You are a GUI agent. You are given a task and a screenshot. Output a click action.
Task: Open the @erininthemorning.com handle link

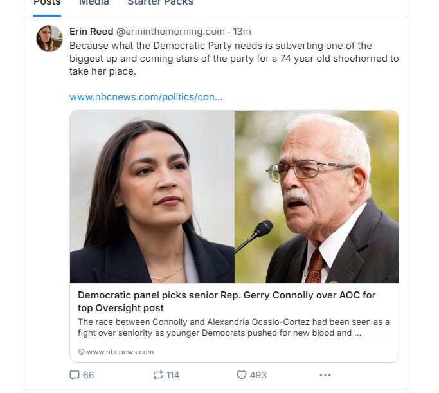(170, 32)
